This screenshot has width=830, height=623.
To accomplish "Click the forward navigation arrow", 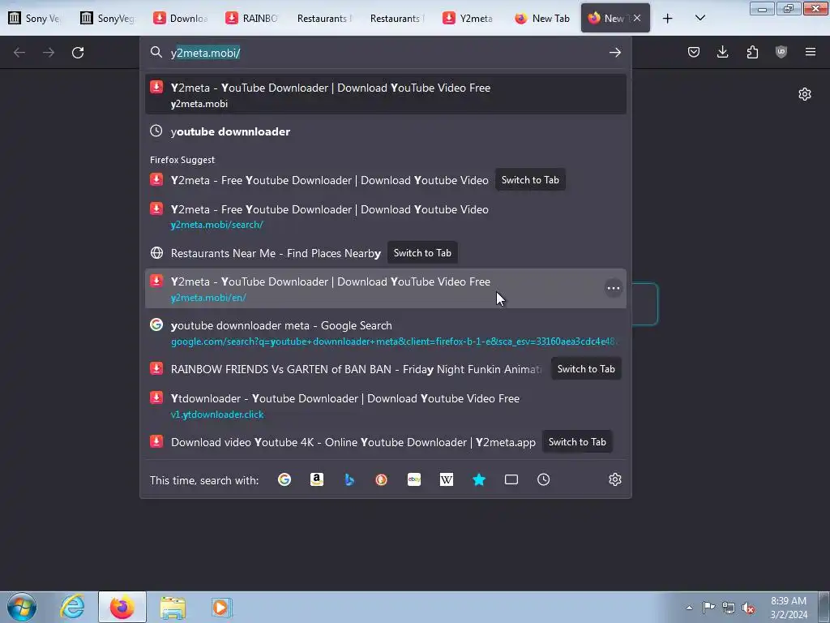I will tap(49, 53).
